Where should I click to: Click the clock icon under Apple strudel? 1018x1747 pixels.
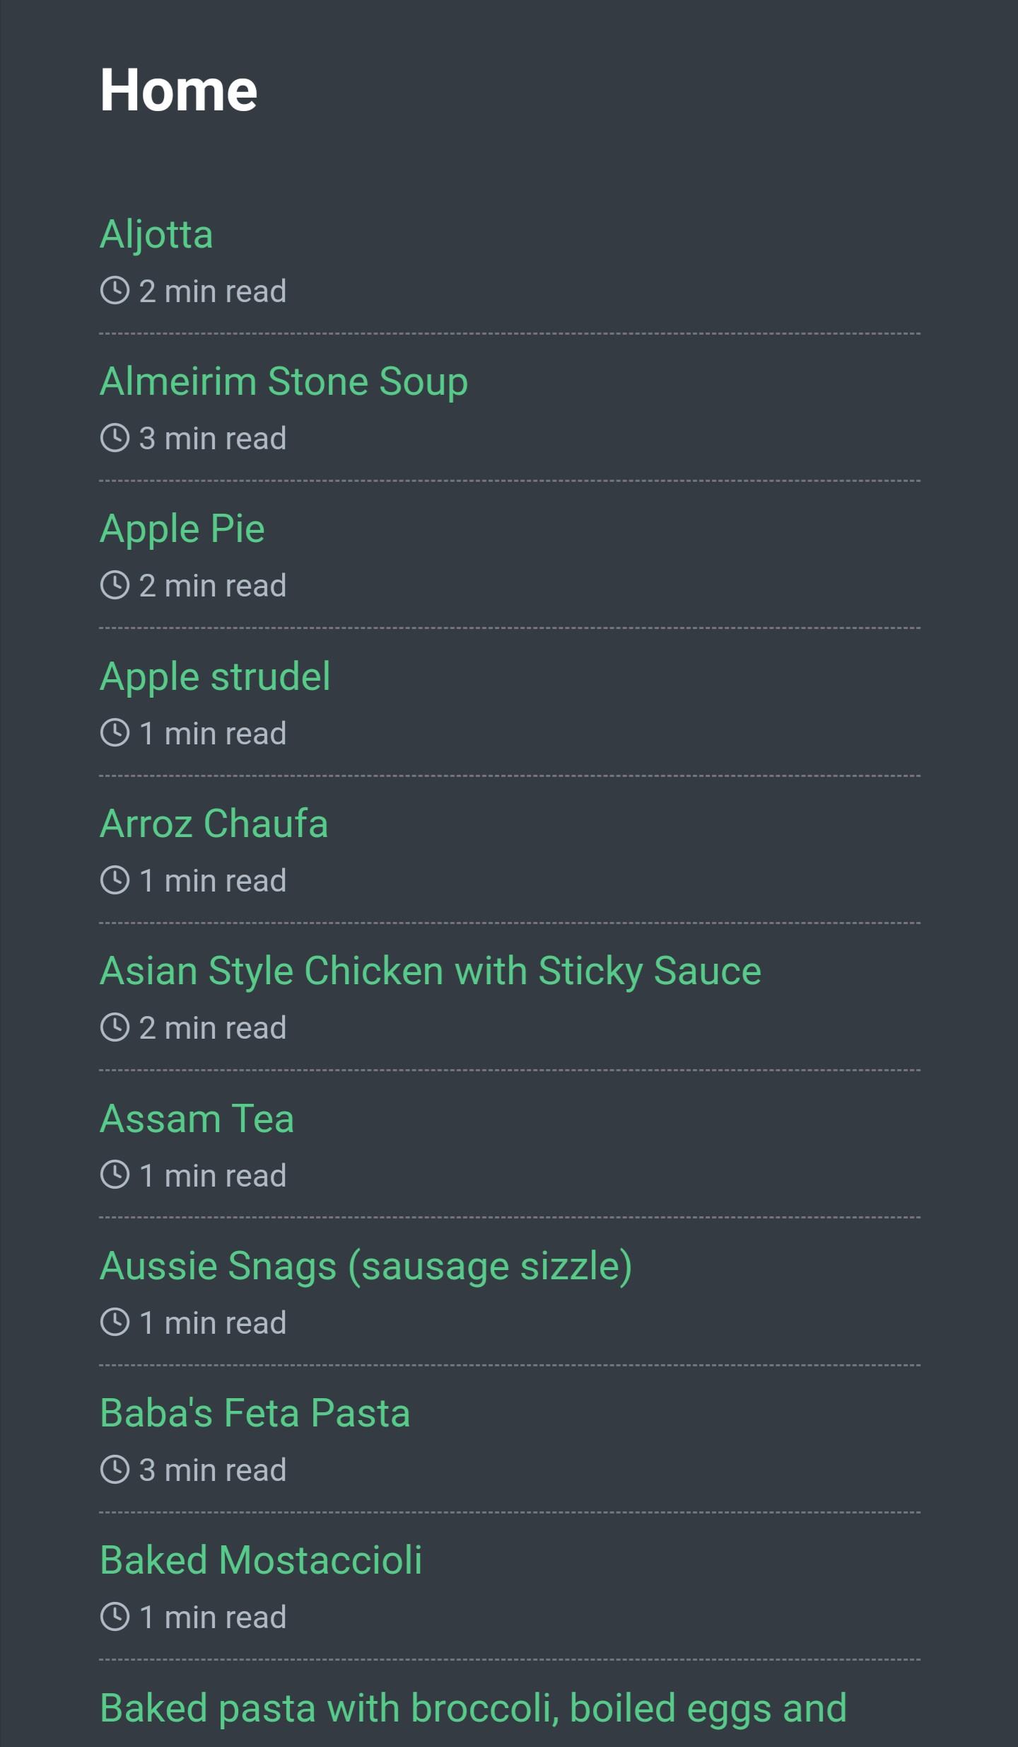[115, 733]
